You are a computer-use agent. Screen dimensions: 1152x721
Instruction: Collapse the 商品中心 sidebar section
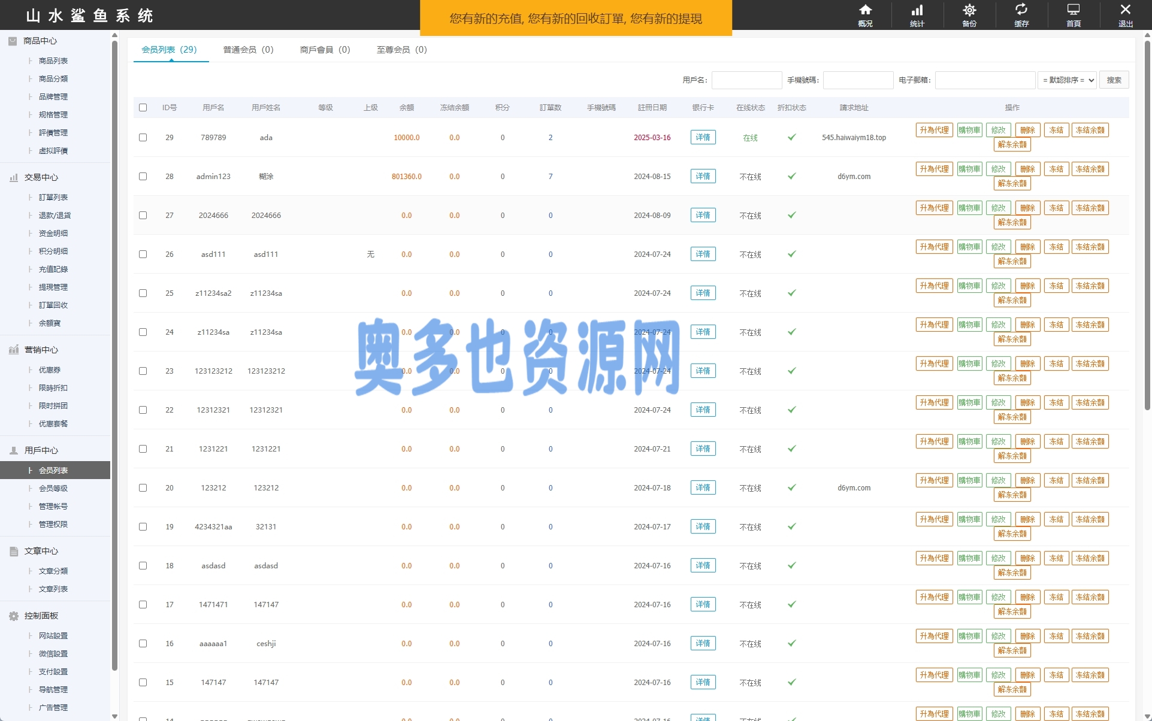point(40,41)
